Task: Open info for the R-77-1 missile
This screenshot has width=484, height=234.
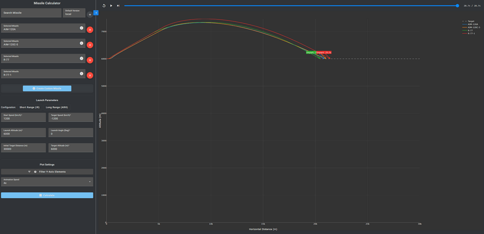Action: pos(81,73)
